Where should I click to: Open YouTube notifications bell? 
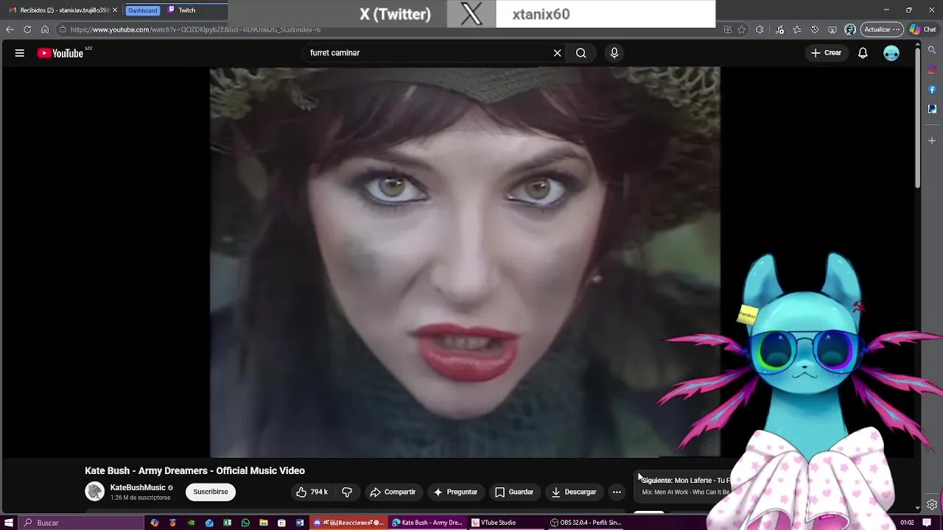(863, 53)
